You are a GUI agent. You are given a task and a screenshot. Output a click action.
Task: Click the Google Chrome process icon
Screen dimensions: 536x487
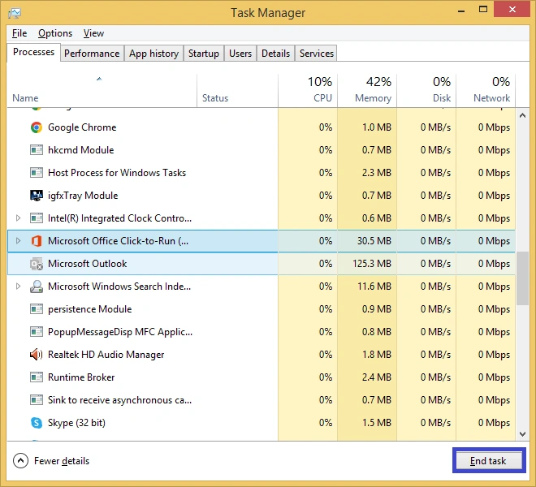point(37,127)
